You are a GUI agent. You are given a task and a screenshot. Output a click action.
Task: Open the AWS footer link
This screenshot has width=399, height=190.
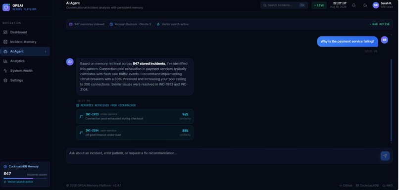[388, 186]
